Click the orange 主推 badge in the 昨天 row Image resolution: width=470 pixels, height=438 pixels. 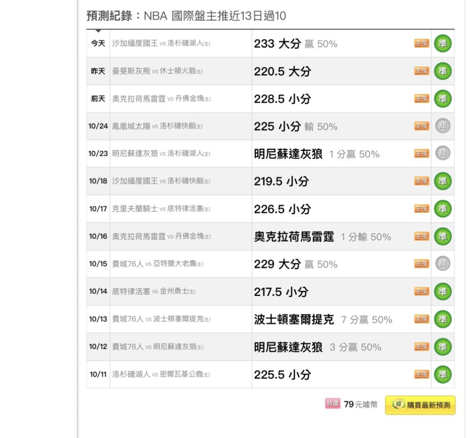point(422,71)
